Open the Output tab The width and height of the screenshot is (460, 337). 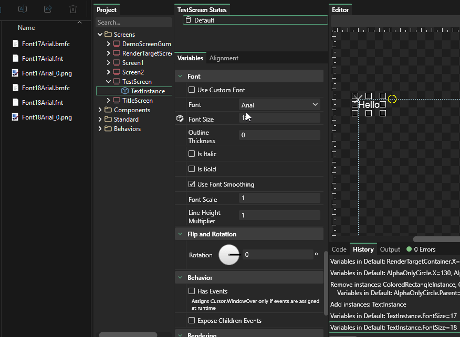coord(390,249)
